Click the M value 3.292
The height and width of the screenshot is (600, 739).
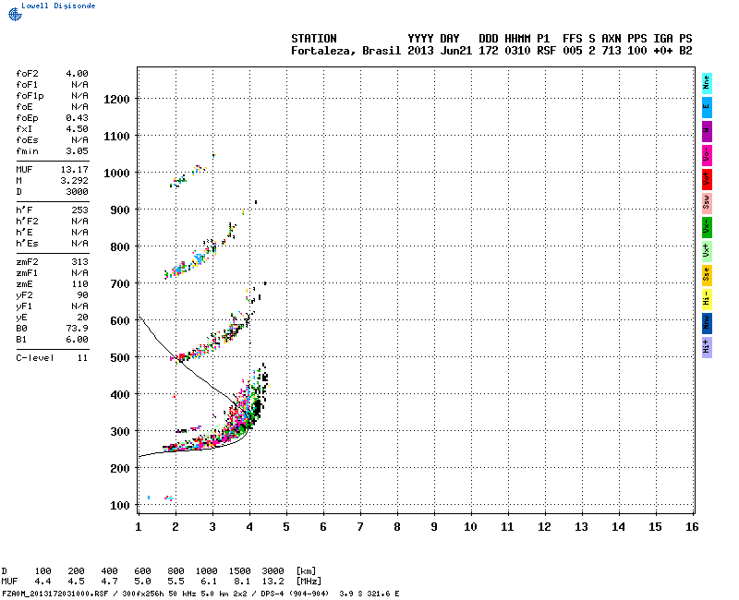[x=75, y=180]
